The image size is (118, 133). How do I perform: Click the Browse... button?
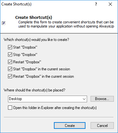(x=102, y=99)
